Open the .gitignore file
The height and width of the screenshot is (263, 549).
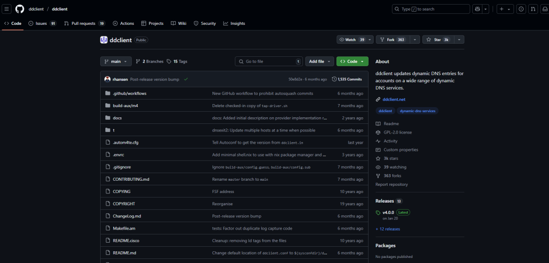[122, 167]
